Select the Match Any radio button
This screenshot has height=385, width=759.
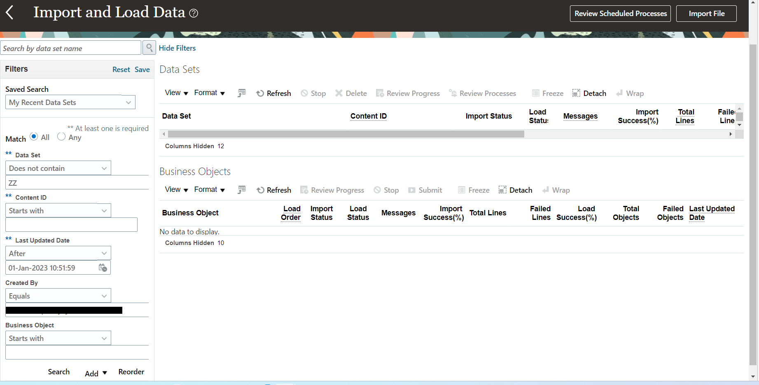[61, 136]
